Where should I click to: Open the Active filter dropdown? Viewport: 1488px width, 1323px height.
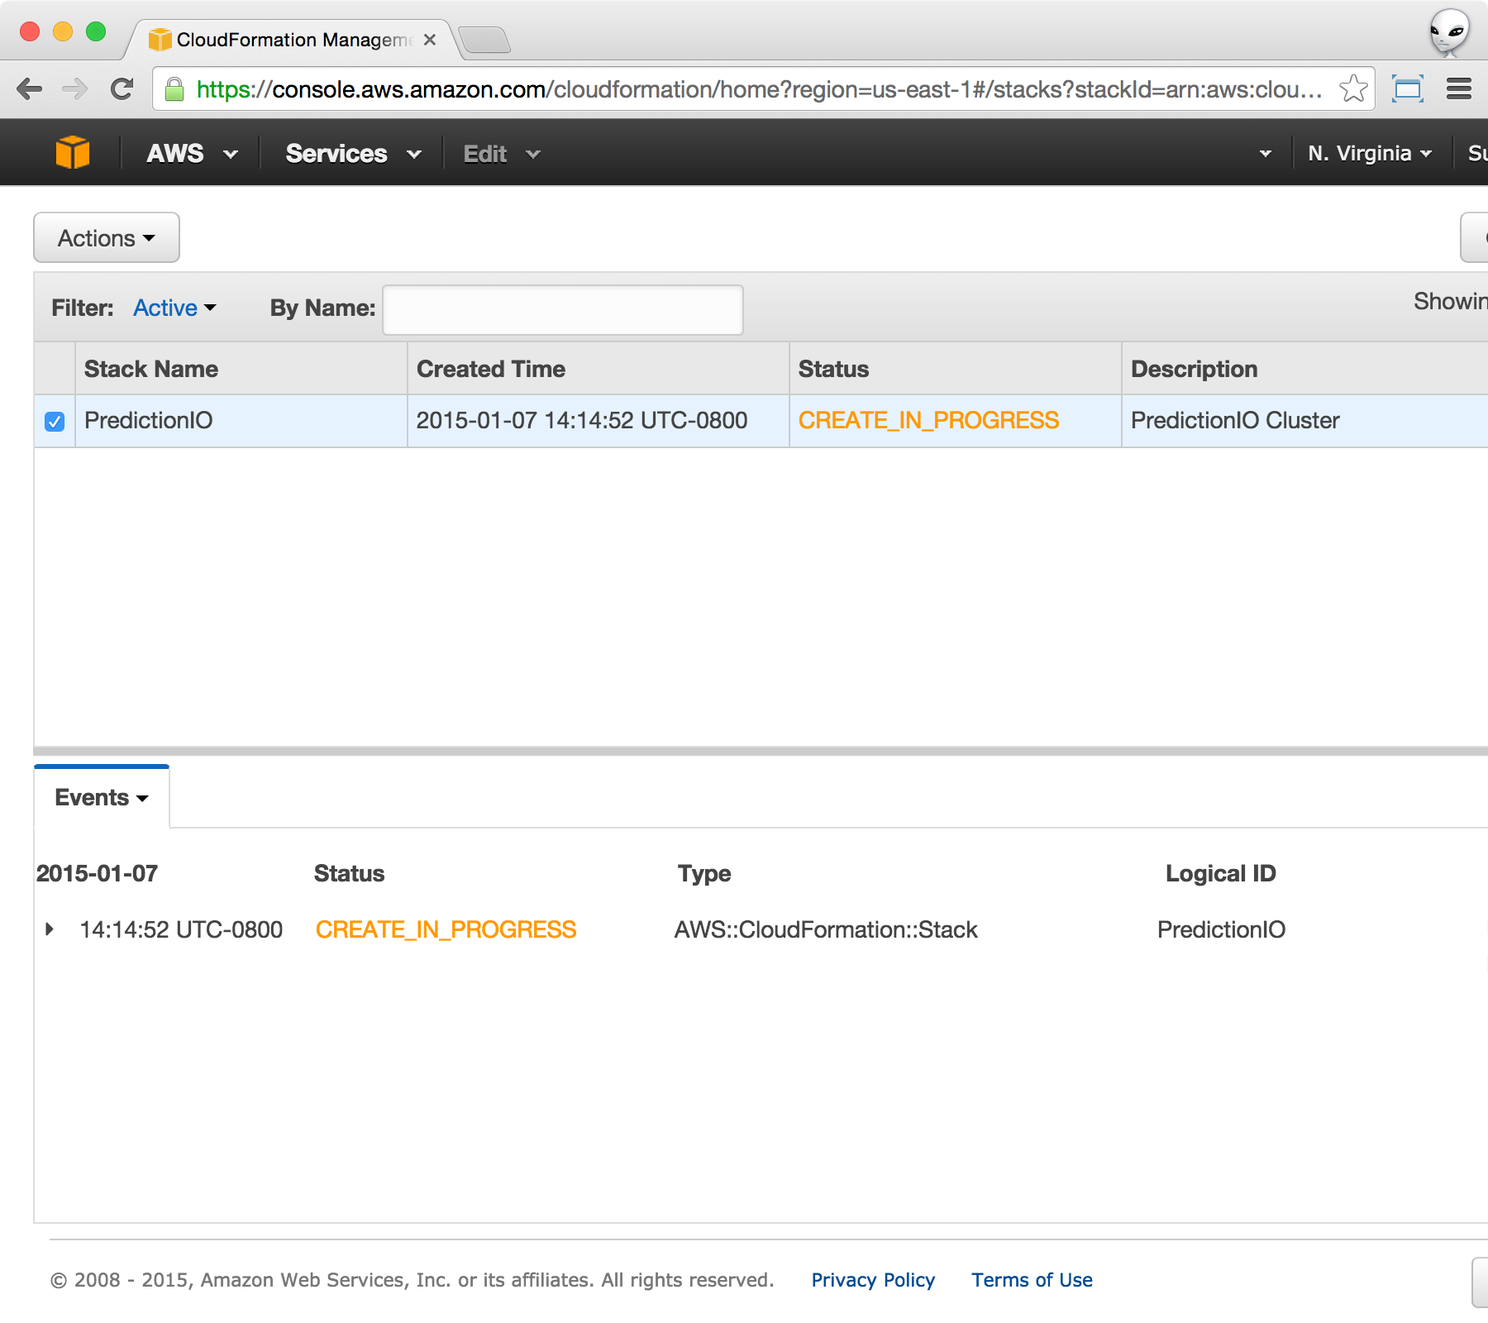pyautogui.click(x=174, y=308)
